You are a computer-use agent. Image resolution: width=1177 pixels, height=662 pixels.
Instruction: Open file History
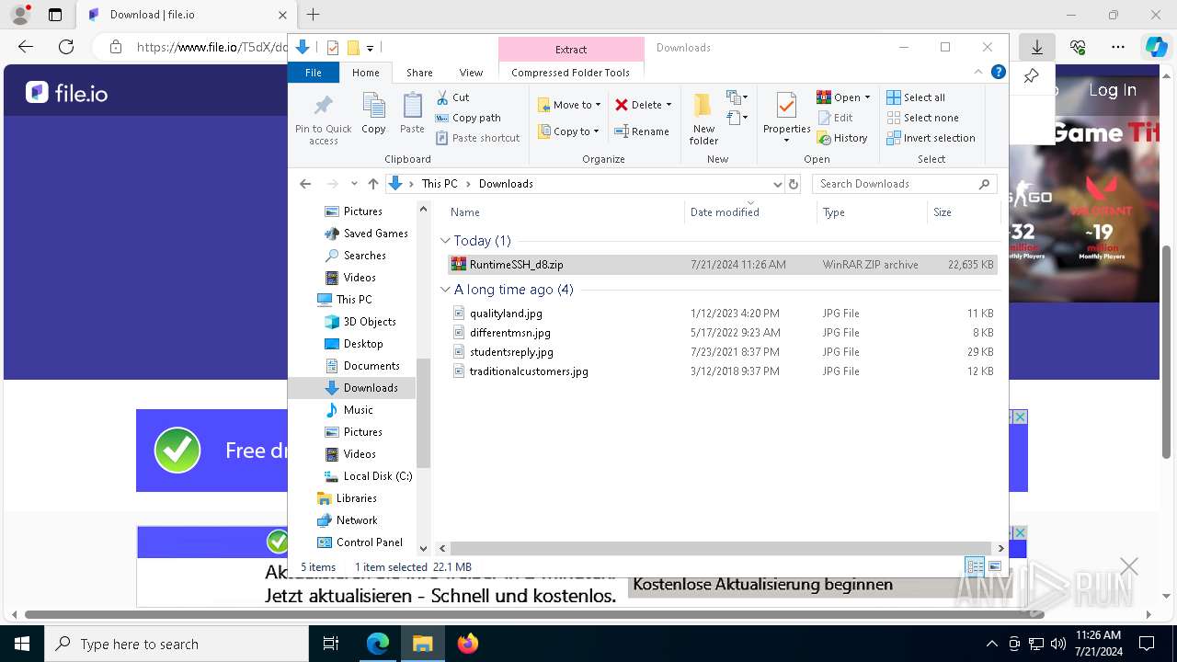click(842, 138)
